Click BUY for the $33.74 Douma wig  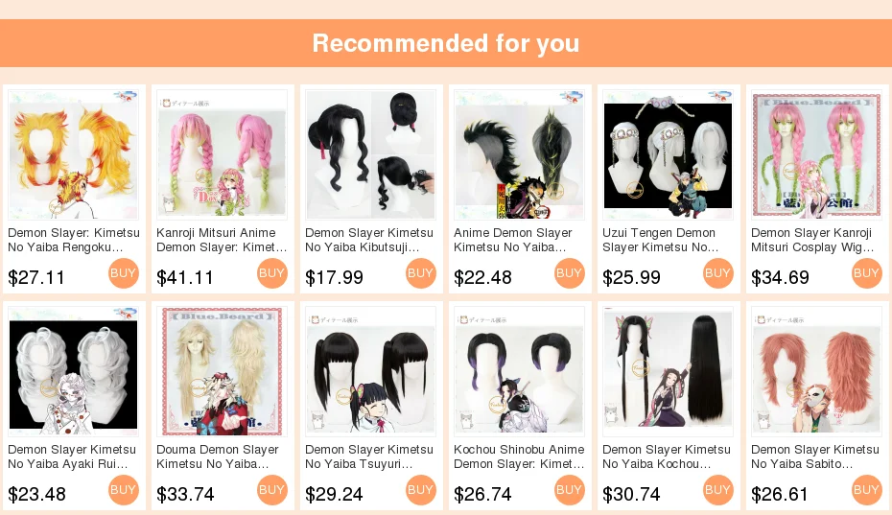272,490
